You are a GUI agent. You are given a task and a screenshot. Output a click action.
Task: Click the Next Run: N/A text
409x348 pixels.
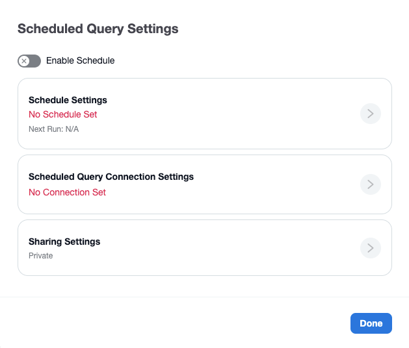54,129
